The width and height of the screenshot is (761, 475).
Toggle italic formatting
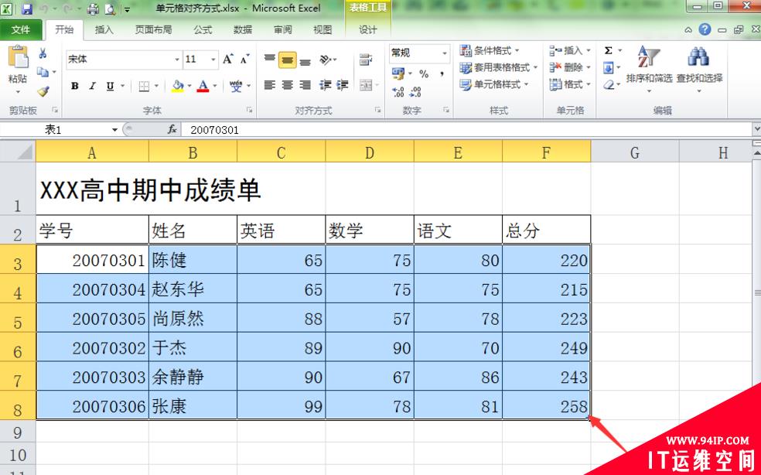pos(92,86)
